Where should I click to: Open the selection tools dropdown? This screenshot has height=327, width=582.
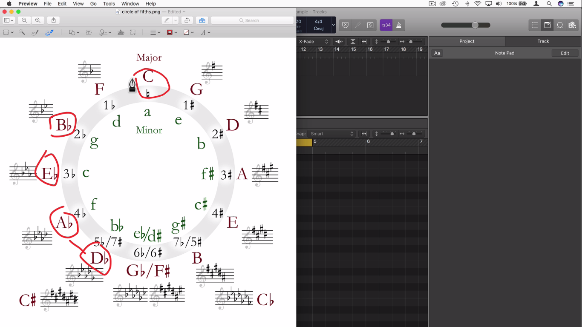pos(9,32)
